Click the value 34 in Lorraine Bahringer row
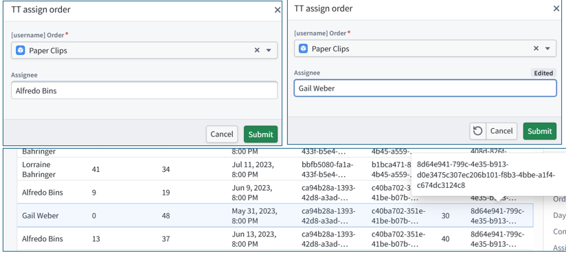The image size is (566, 255). (x=166, y=169)
